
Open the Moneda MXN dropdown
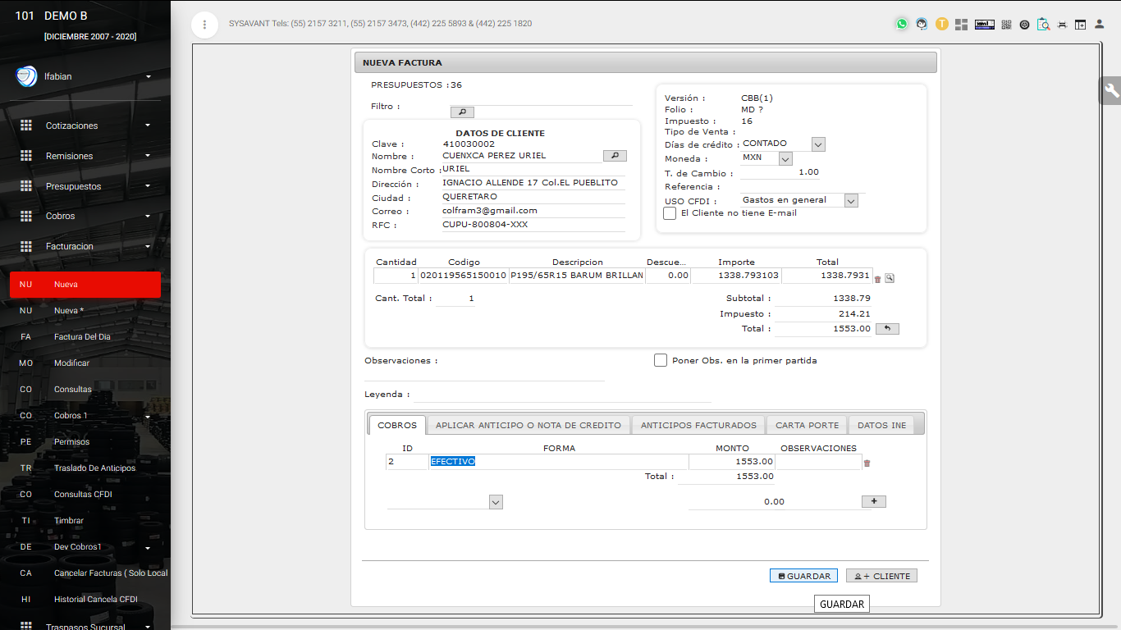click(785, 158)
